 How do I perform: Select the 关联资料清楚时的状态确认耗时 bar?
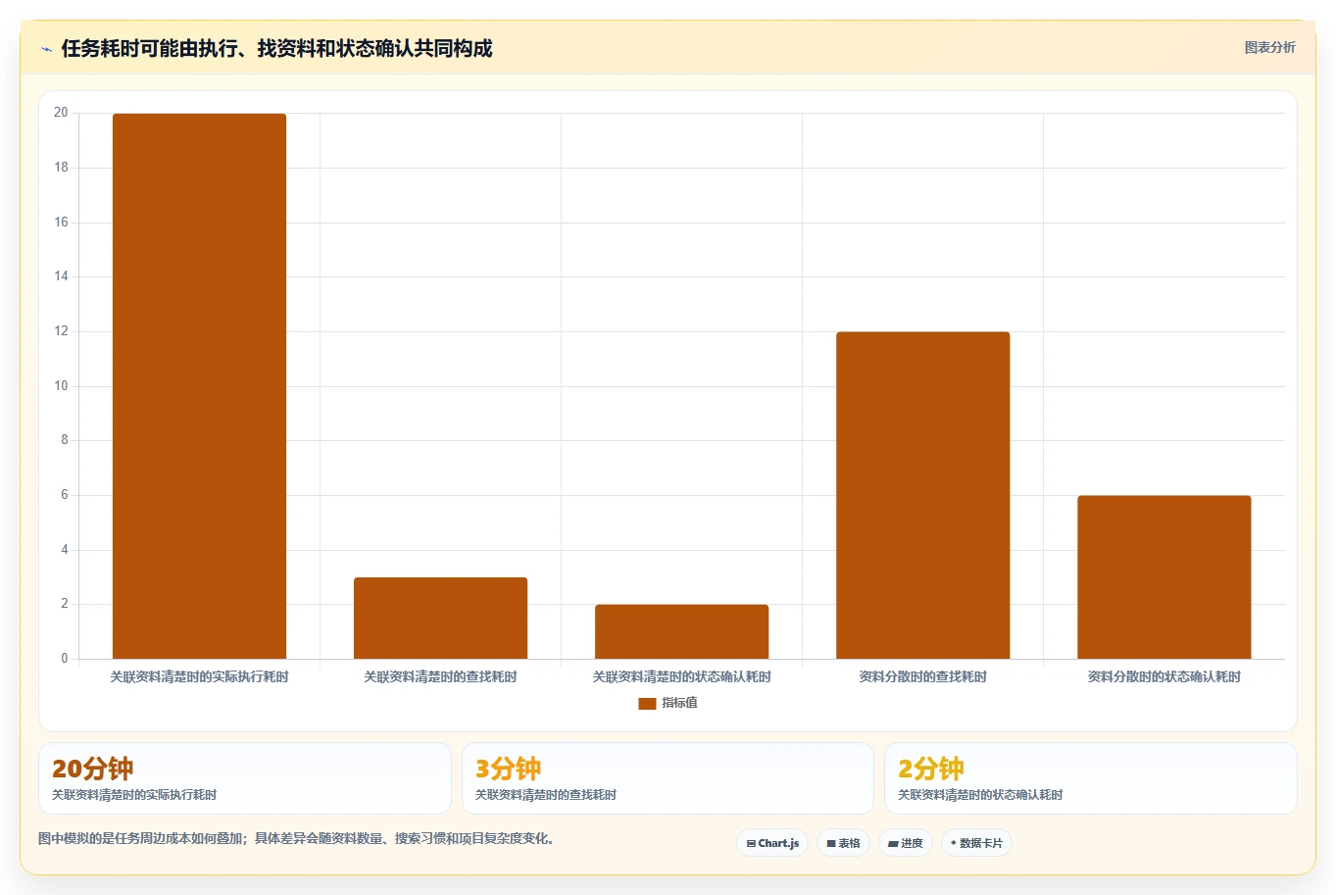click(681, 631)
